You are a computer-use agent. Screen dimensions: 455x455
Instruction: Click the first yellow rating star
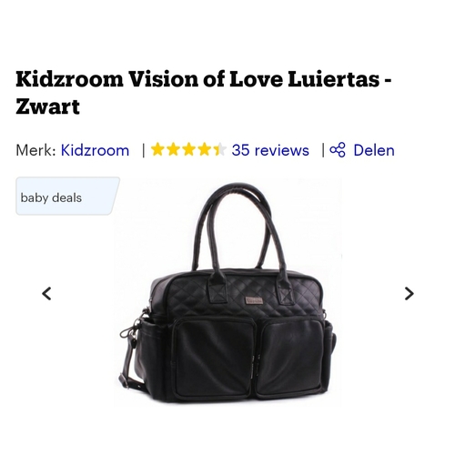point(157,150)
